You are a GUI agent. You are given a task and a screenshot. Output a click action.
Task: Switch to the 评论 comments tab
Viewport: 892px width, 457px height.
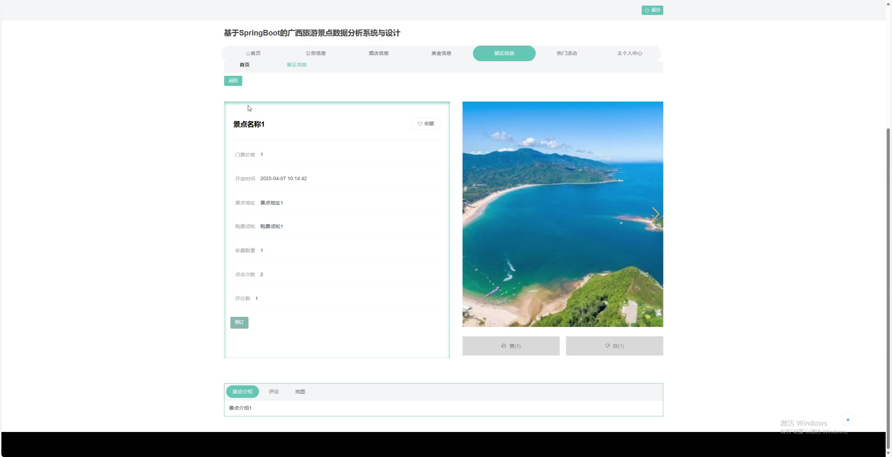[274, 392]
